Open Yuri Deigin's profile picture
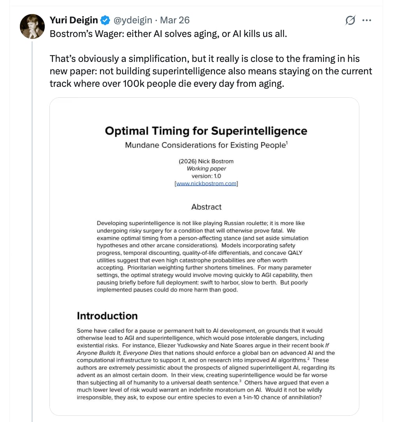 (32, 26)
